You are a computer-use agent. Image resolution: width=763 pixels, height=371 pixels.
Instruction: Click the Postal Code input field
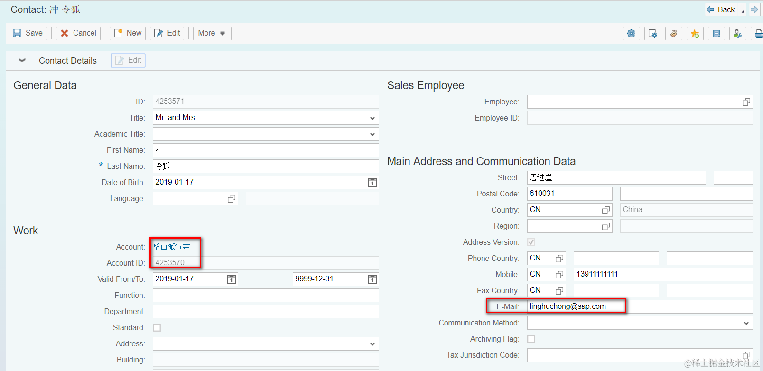click(x=570, y=194)
